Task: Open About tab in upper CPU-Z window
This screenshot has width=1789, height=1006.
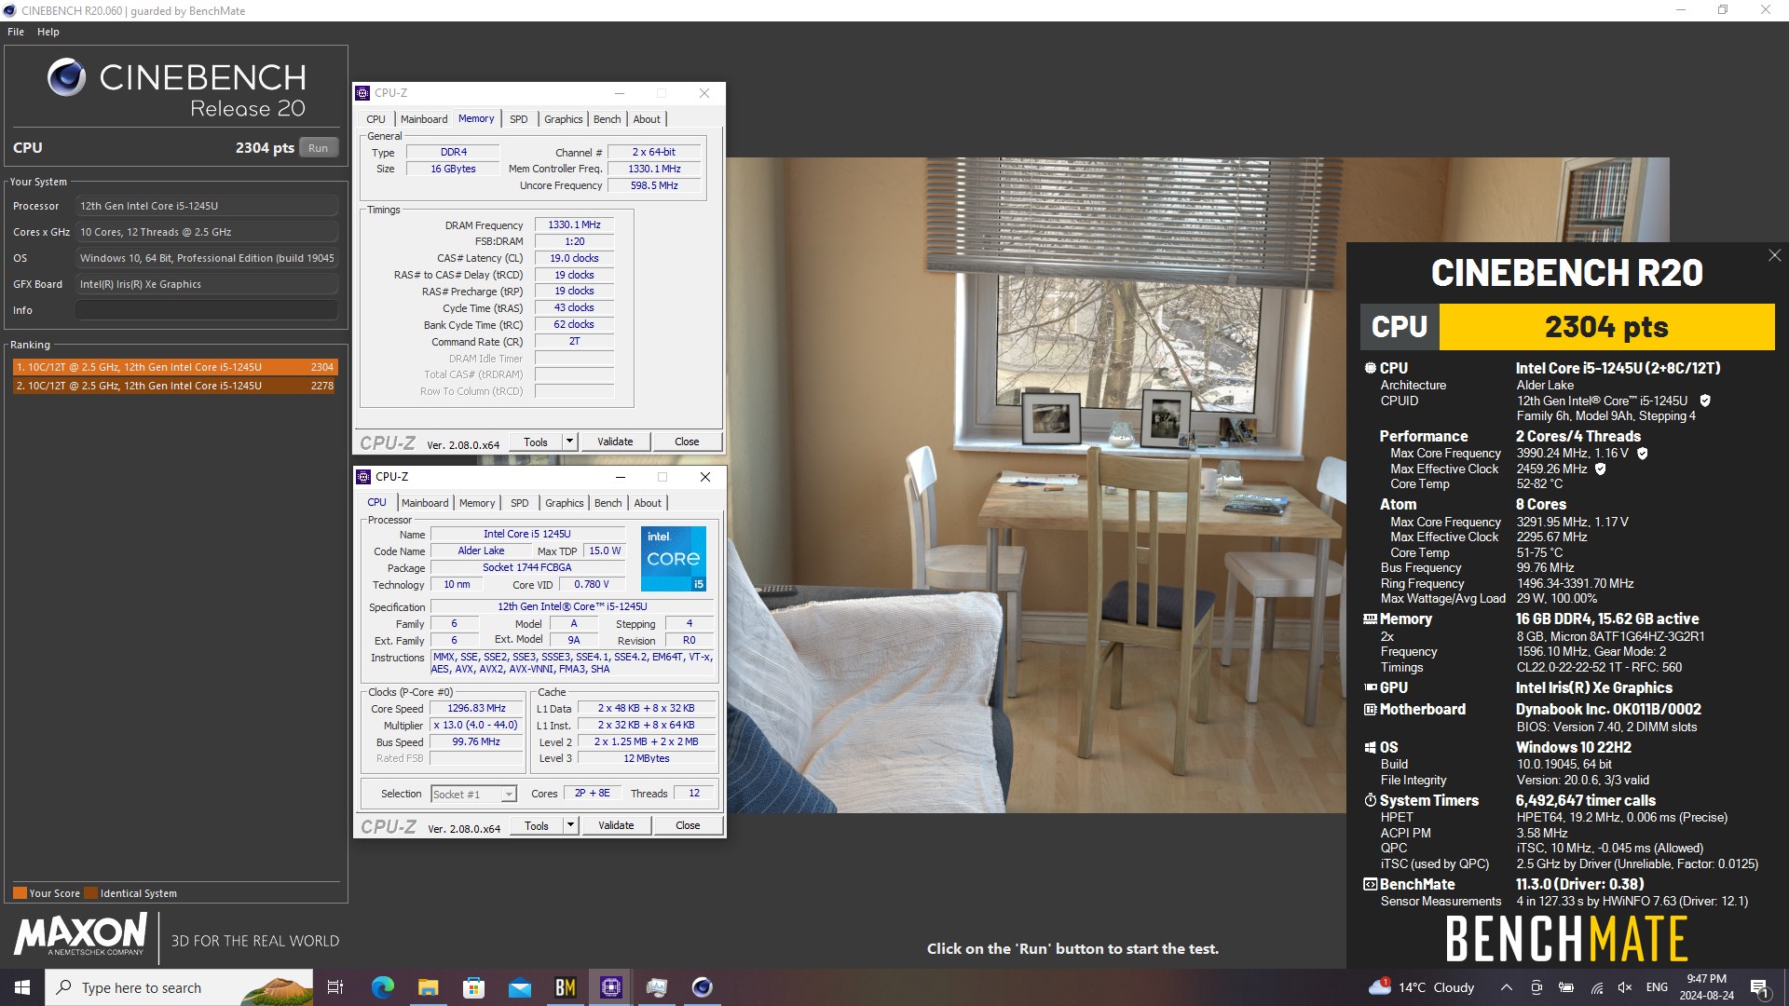Action: click(647, 119)
